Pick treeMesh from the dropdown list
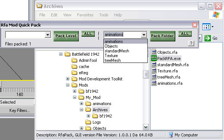This screenshot has width=224, height=140. [x=125, y=60]
